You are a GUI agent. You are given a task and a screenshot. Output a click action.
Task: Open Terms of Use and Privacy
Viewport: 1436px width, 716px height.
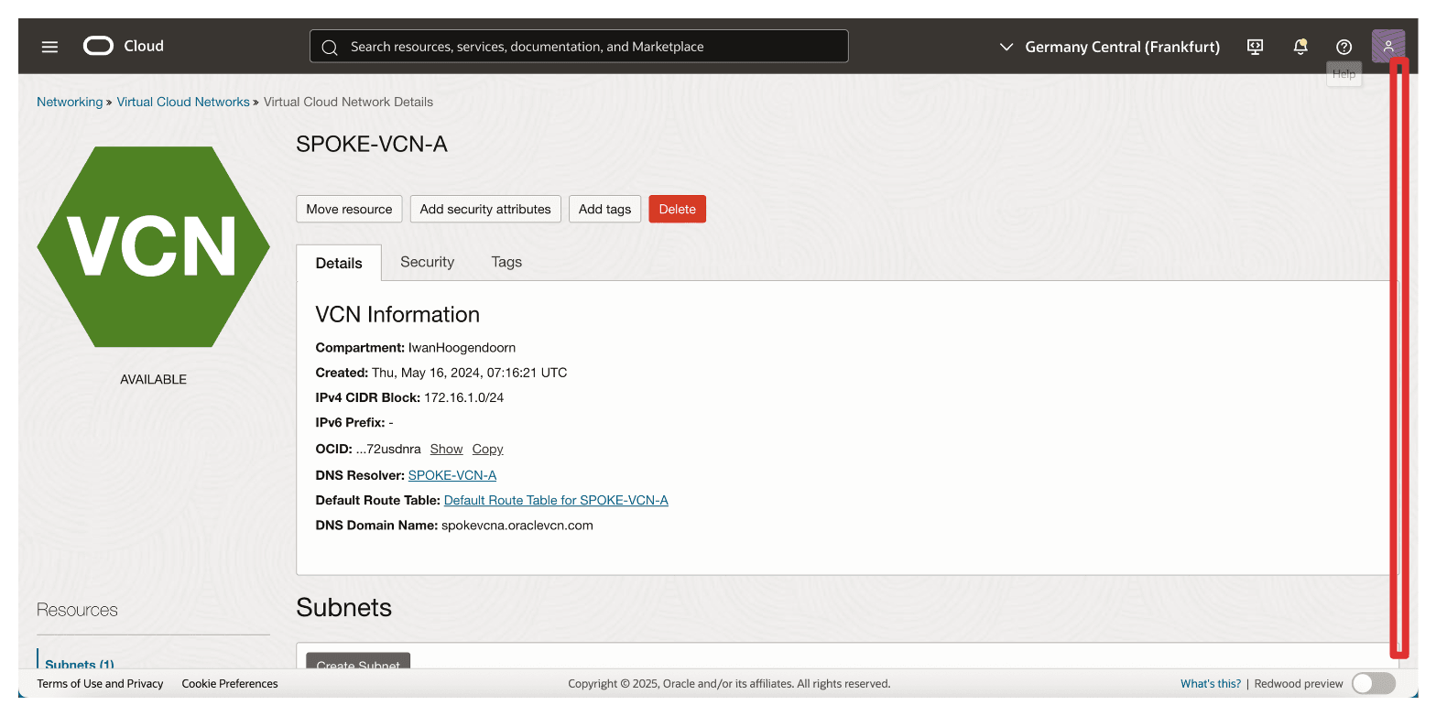[100, 683]
